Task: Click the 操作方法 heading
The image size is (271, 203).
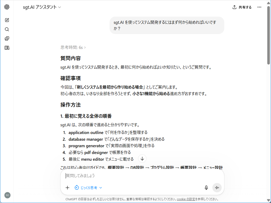Action: tap(70, 105)
